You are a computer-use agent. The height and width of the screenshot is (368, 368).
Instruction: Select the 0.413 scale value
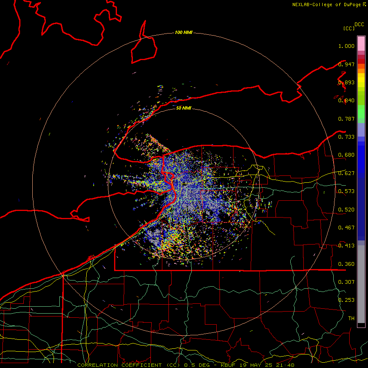tap(346, 245)
